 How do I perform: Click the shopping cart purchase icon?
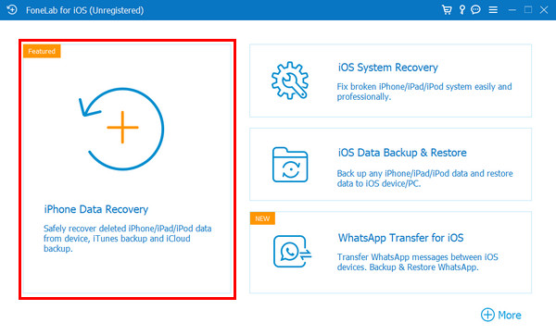click(447, 10)
